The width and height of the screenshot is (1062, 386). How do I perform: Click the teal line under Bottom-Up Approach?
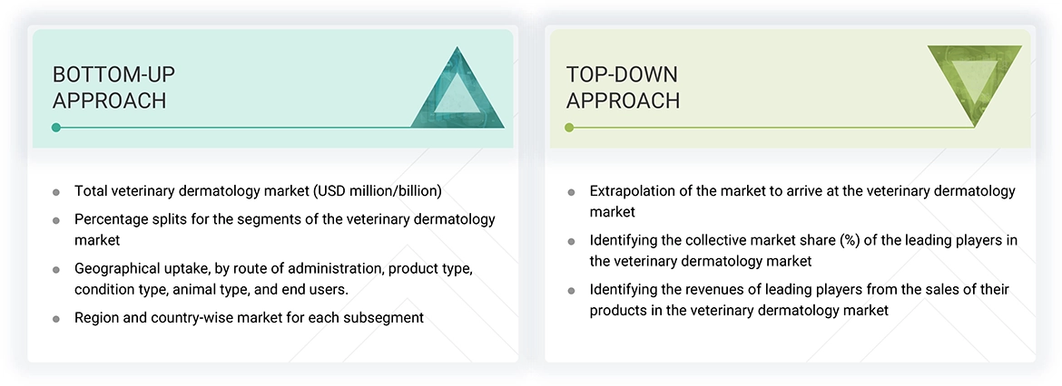coord(272,128)
